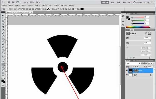
Task: Click the black color swatch in the options bar
Action: (x=82, y=9)
